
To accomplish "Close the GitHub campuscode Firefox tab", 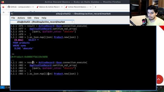I will (x=33, y=7).
